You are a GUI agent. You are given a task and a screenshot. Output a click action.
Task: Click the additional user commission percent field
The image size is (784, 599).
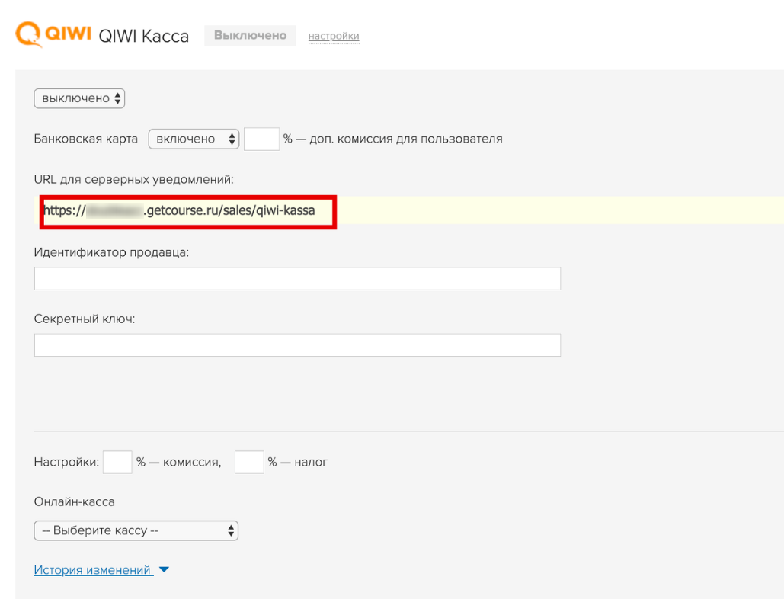(x=261, y=139)
